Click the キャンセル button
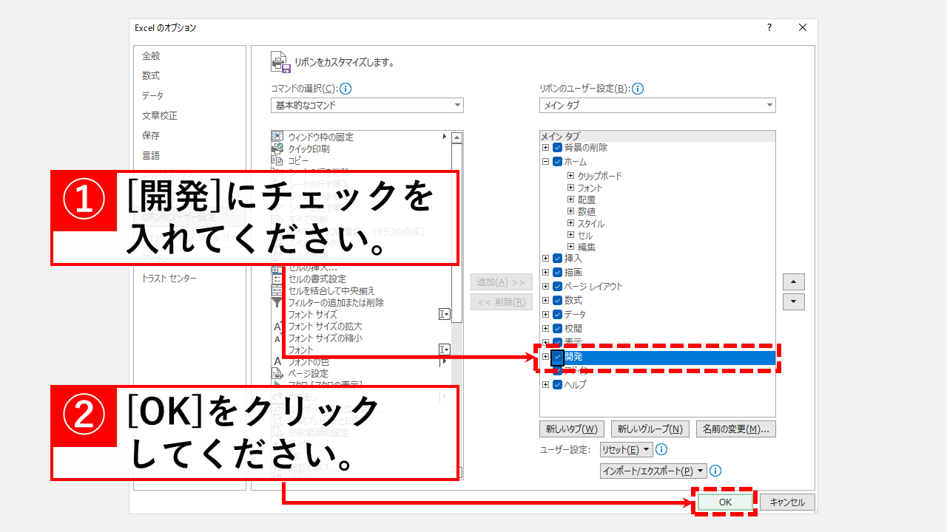The image size is (947, 532). (787, 502)
